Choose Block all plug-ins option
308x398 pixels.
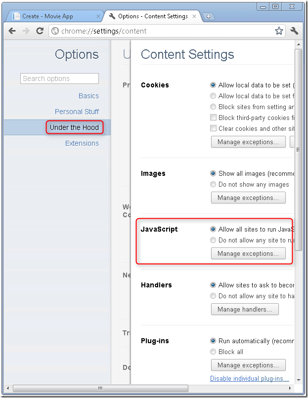click(214, 352)
